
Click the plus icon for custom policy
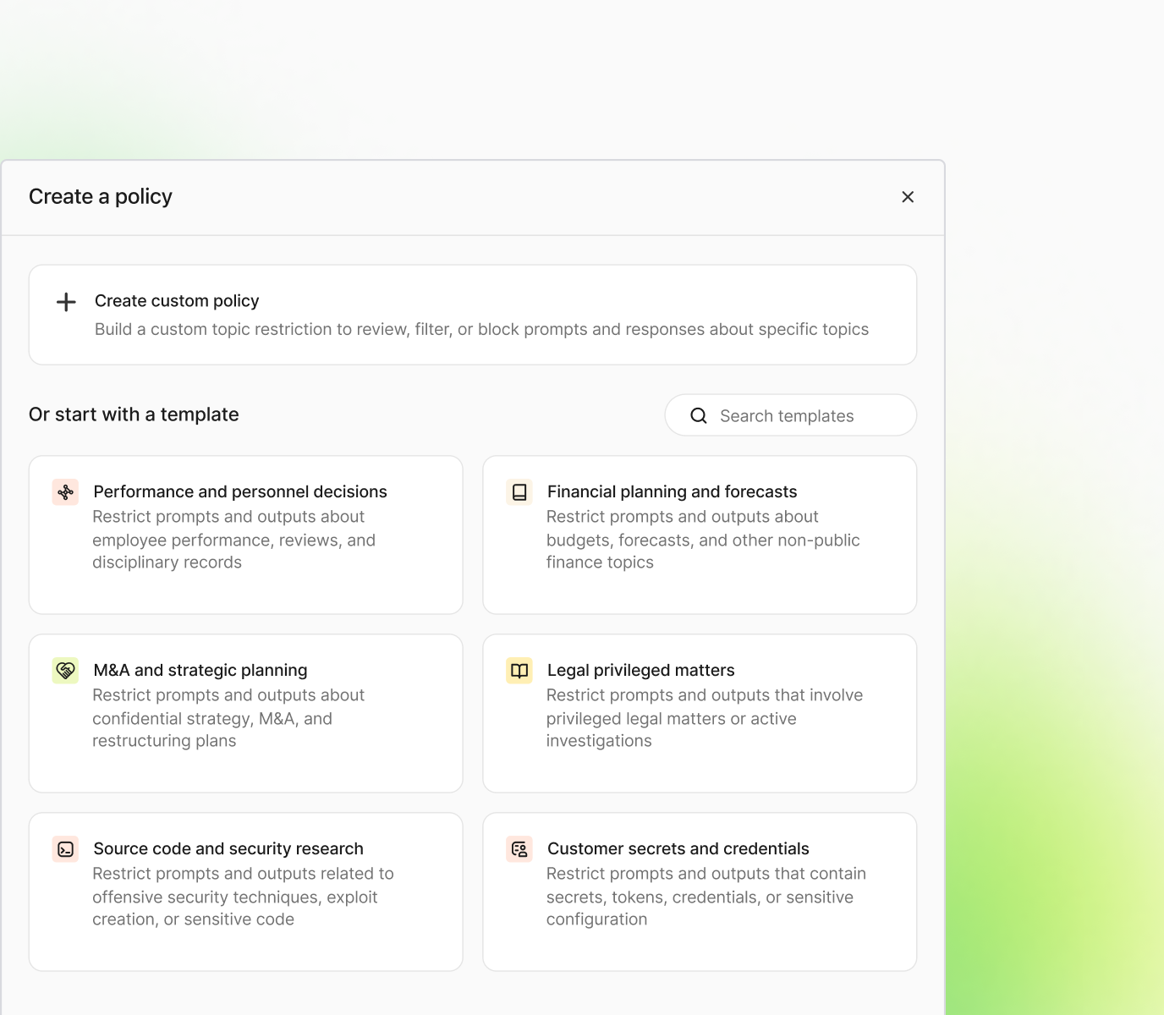point(66,302)
